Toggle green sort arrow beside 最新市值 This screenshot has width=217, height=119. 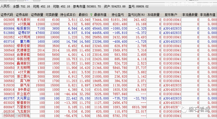91,15
